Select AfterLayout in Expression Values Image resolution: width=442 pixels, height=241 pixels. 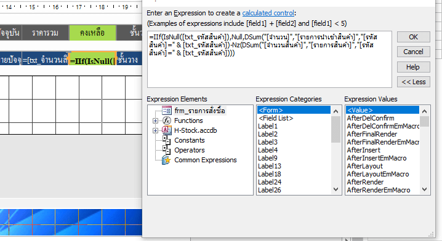[x=382, y=166]
